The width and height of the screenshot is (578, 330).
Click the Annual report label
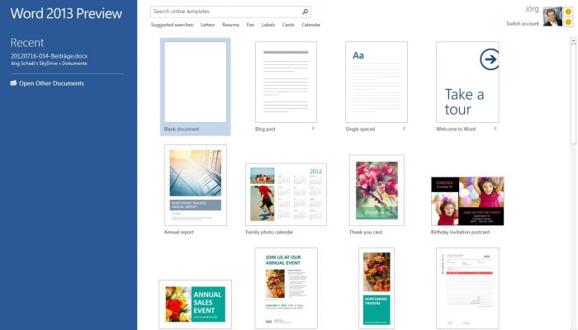pos(179,232)
